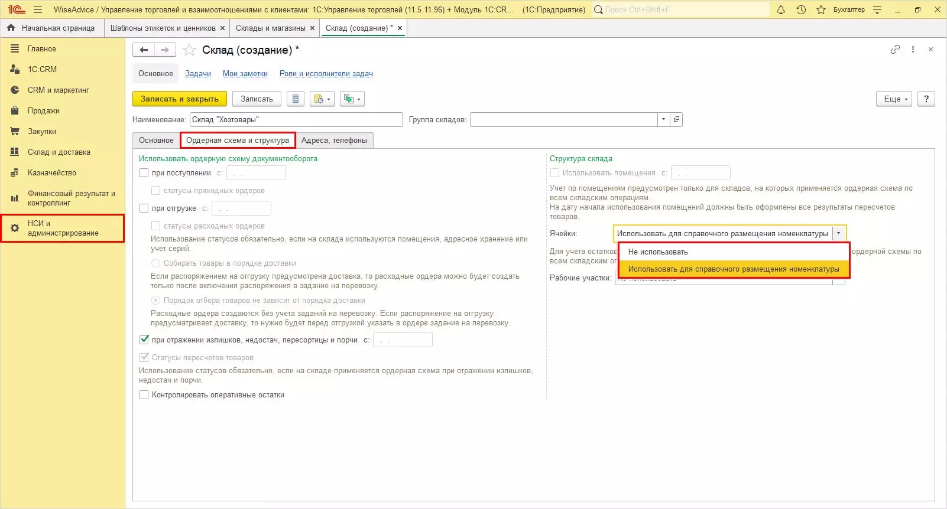Select 'Не использовать' in dropdown list
Image resolution: width=947 pixels, height=509 pixels.
click(x=658, y=252)
